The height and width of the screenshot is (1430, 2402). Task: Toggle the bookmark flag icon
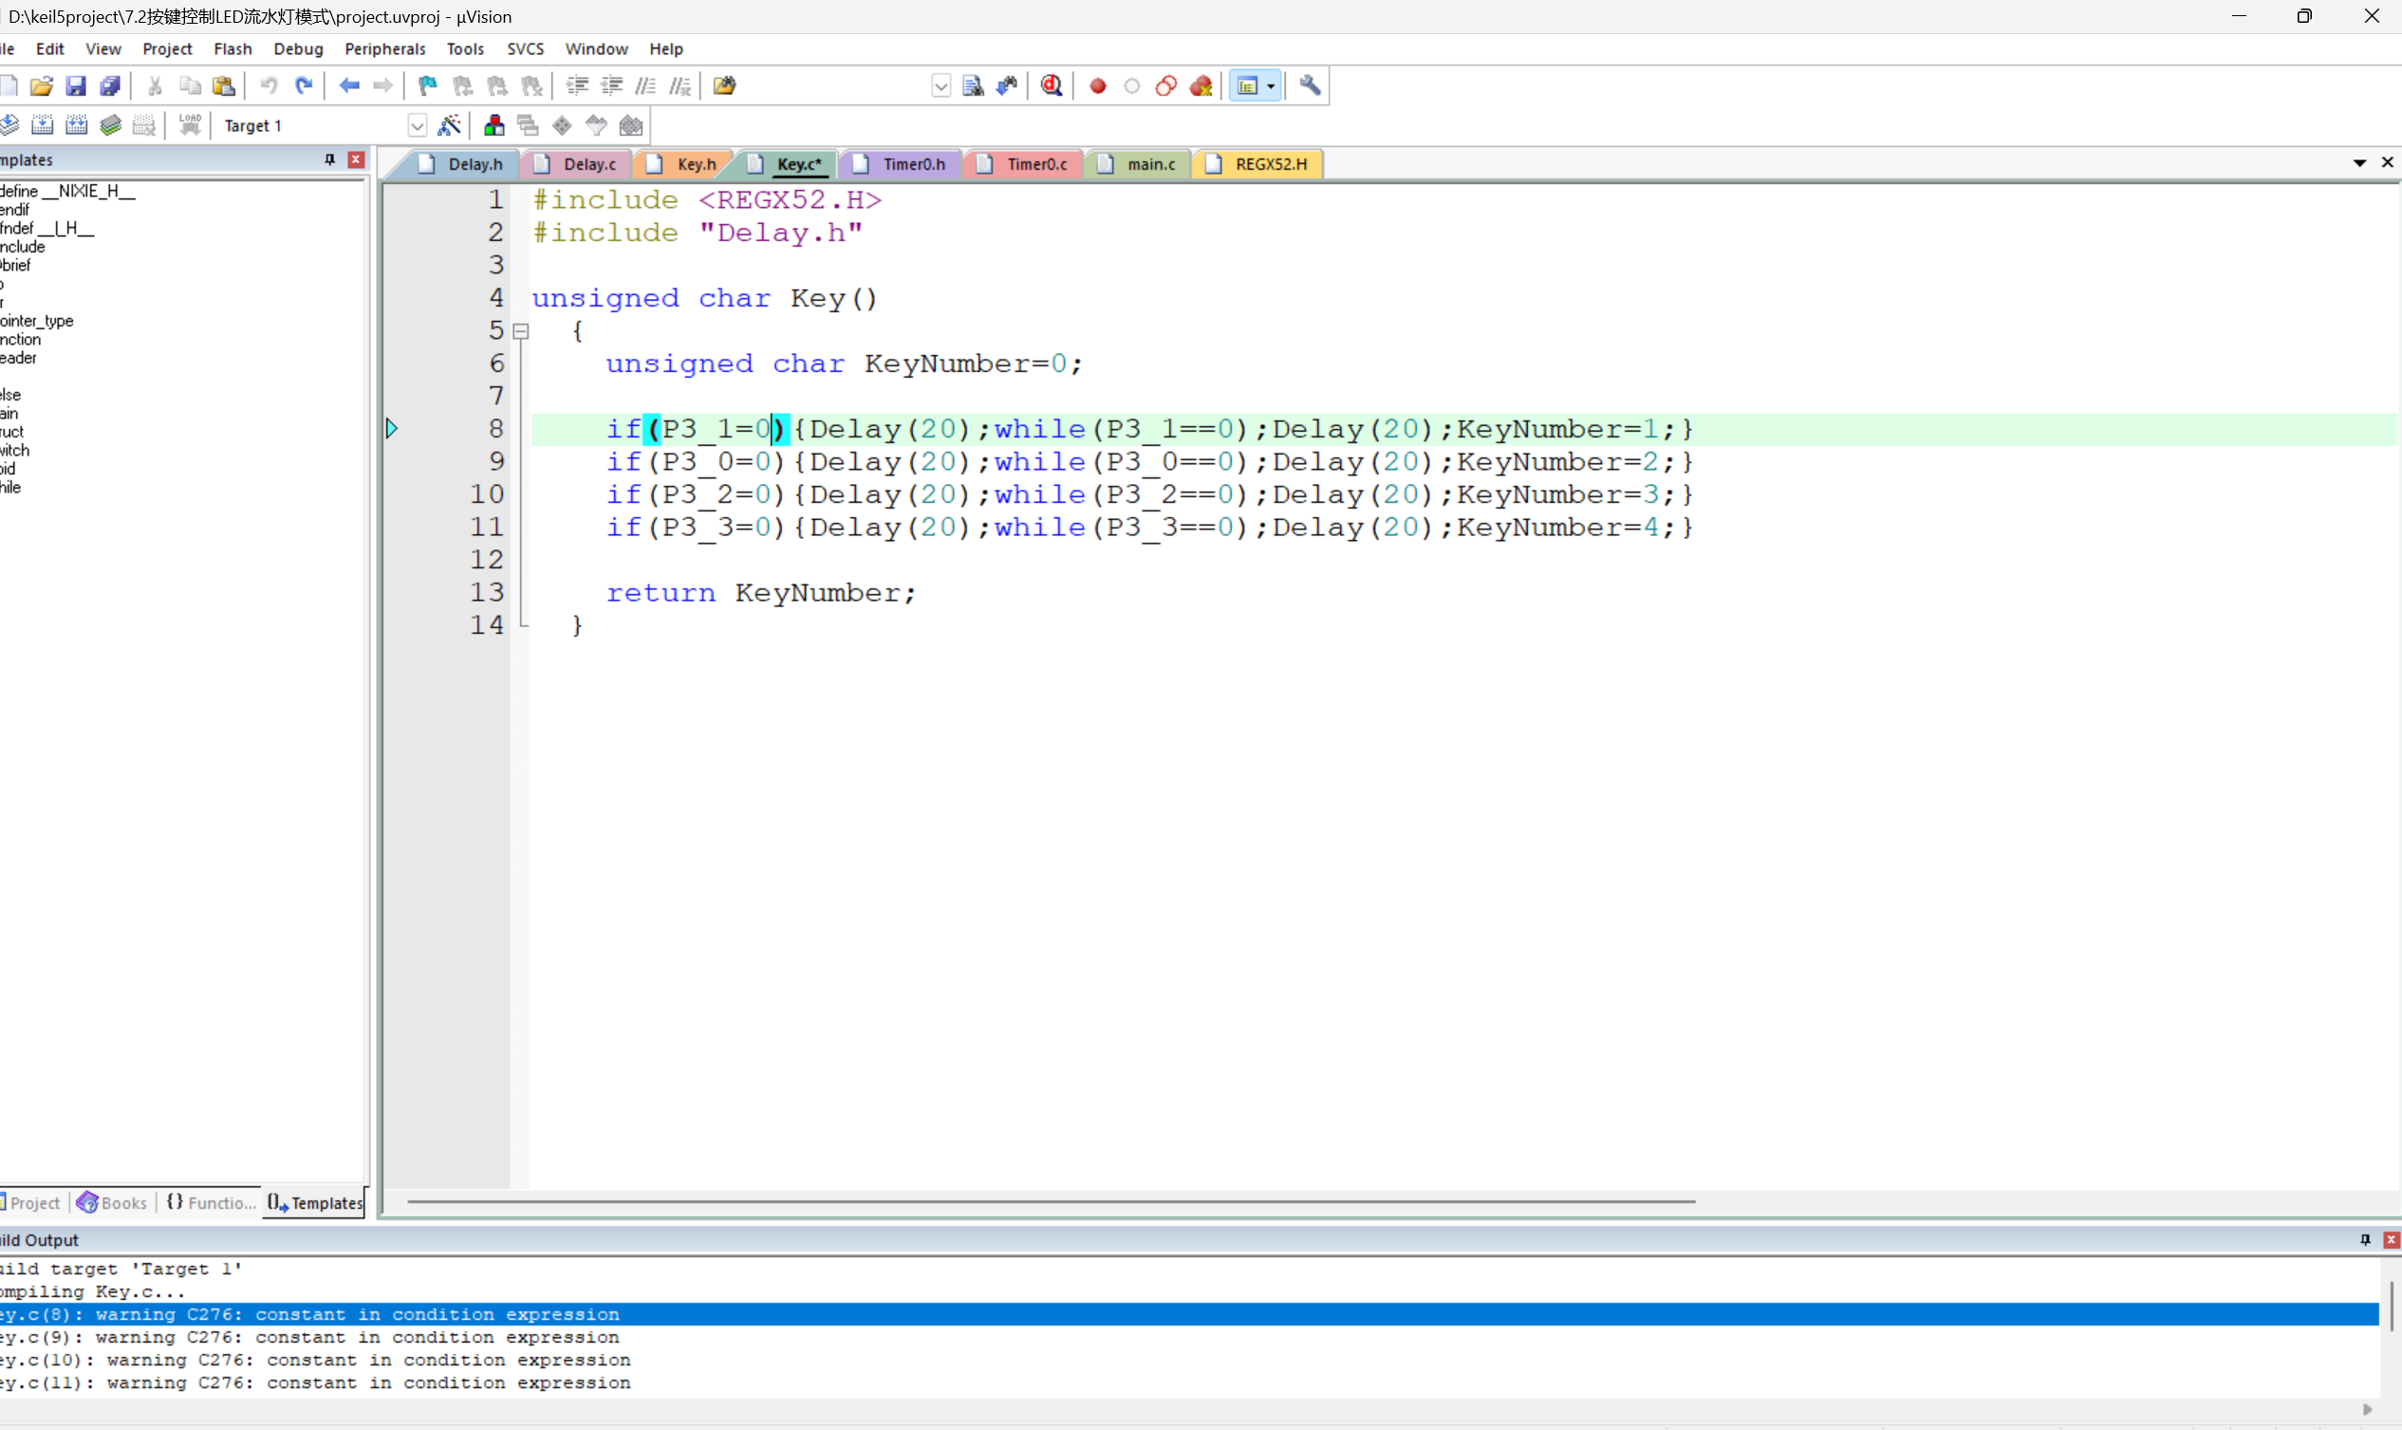428,85
